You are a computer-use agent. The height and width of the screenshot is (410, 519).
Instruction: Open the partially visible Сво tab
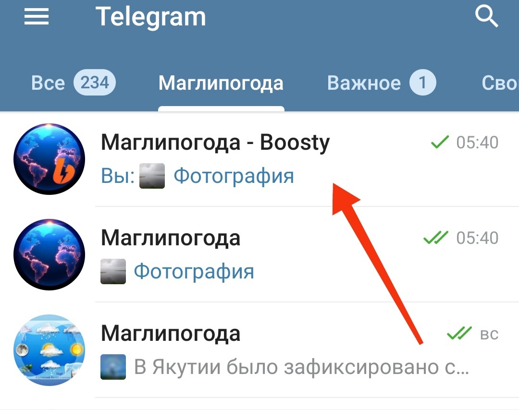point(500,83)
